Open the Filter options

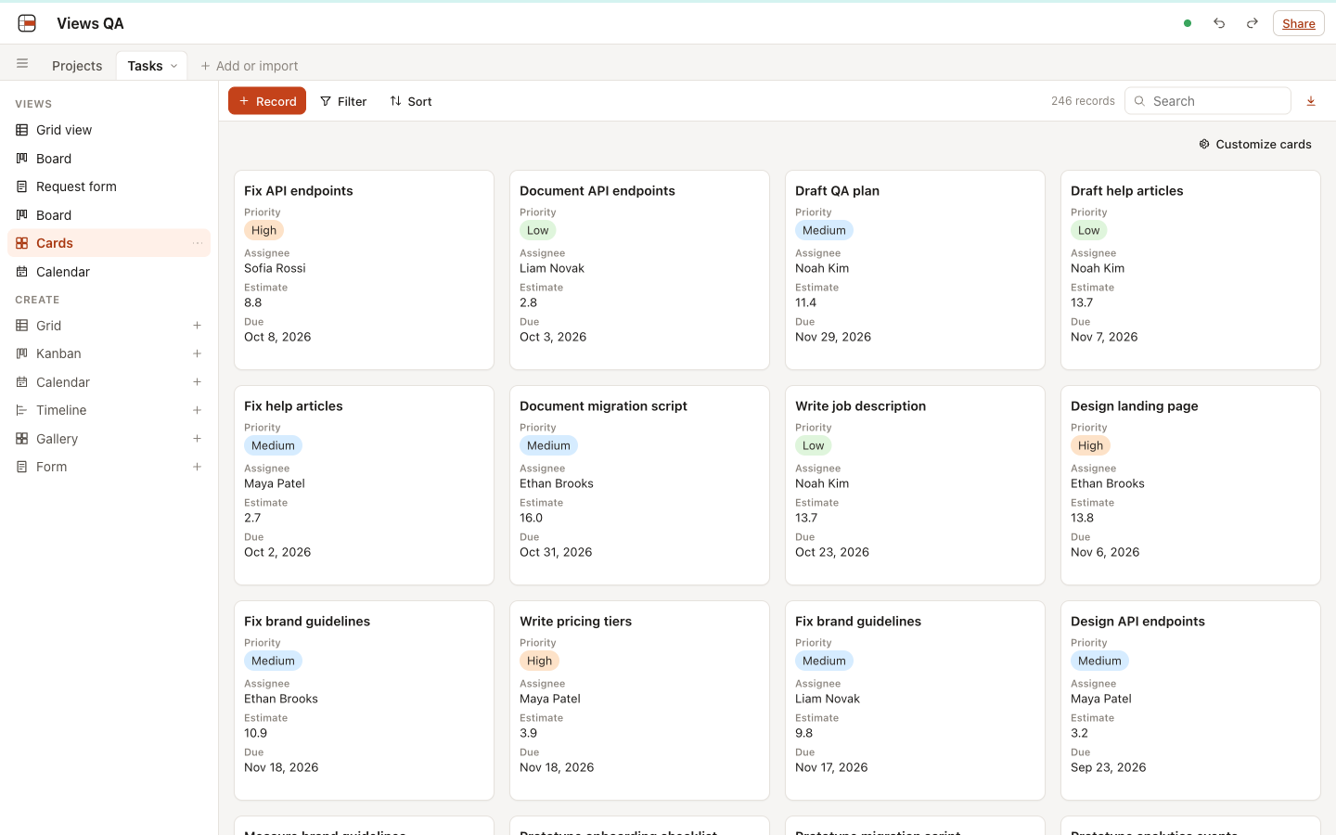tap(343, 101)
